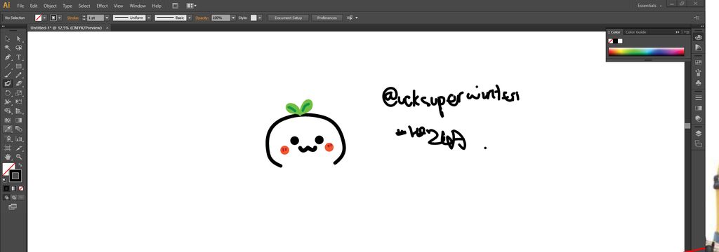The width and height of the screenshot is (719, 252).
Task: Open the Basic brush definition dropdown
Action: (x=189, y=17)
